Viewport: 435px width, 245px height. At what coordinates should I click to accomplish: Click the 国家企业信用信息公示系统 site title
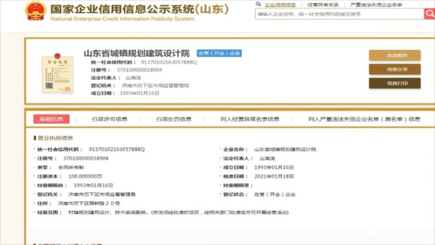click(x=139, y=9)
